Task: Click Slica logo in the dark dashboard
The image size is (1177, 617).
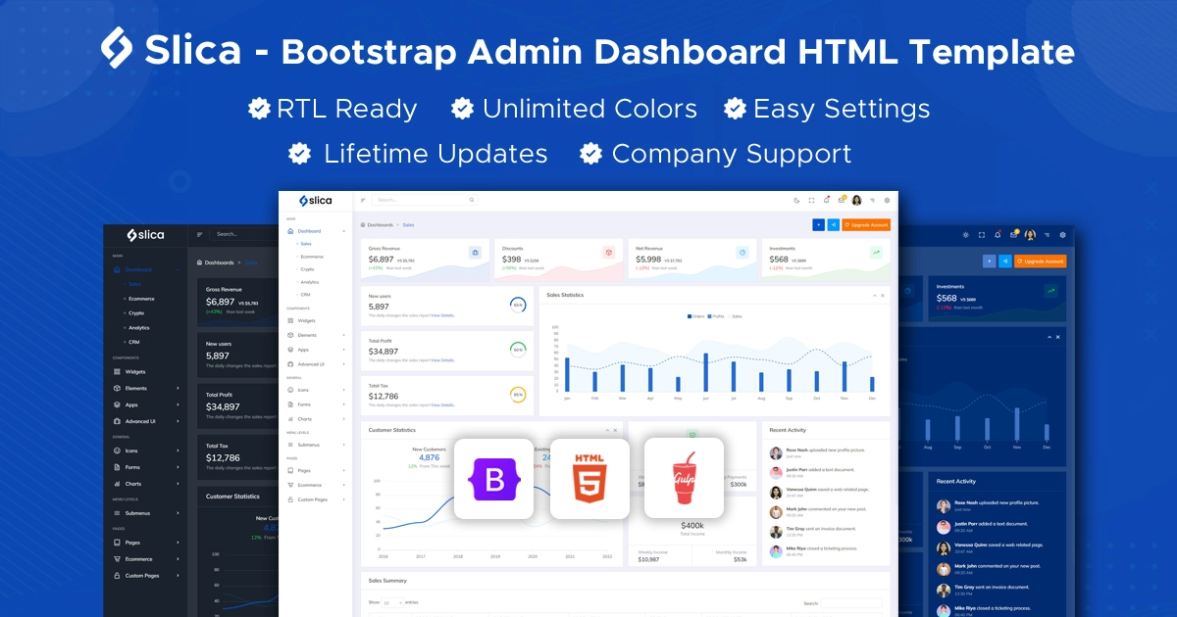Action: coord(145,235)
